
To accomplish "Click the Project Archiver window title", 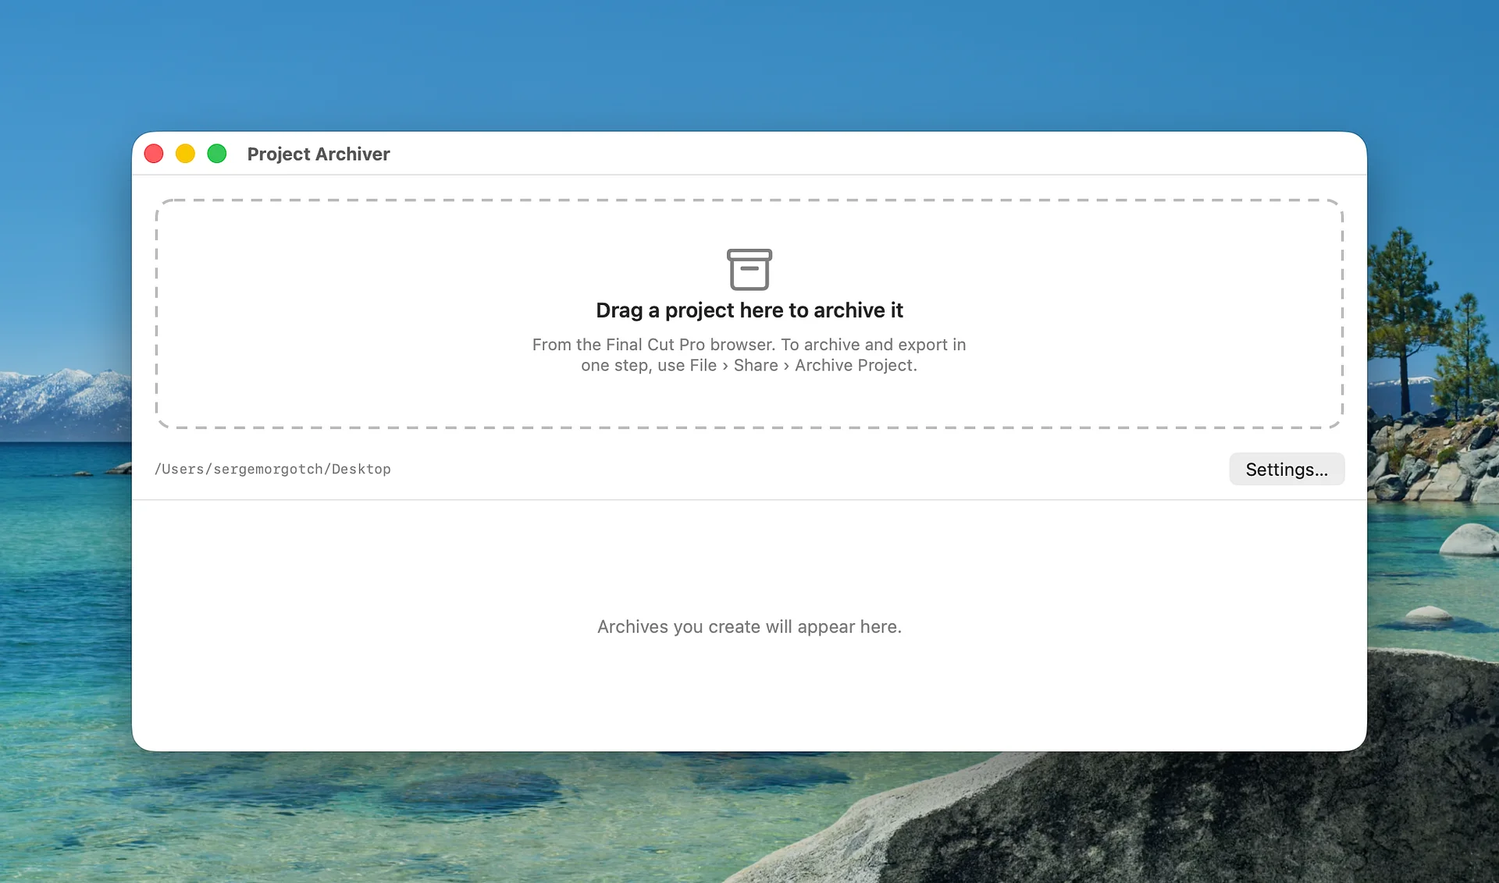I will click(x=319, y=154).
